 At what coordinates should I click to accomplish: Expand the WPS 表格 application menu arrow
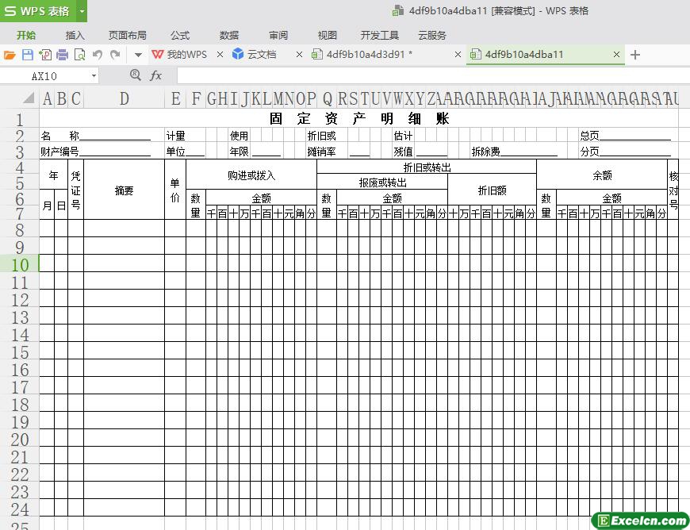[x=82, y=11]
